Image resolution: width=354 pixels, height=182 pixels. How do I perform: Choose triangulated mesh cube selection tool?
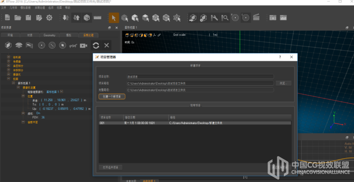(x=156, y=18)
